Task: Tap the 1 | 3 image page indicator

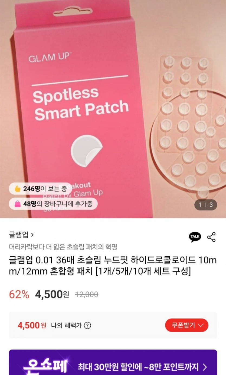Action: click(206, 205)
